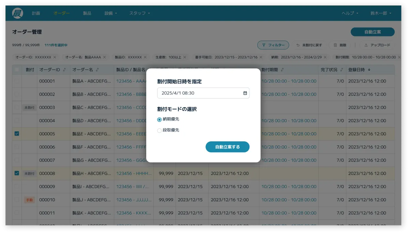Sort by the 完了状況 column sort icon
This screenshot has height=233, width=409.
point(342,70)
